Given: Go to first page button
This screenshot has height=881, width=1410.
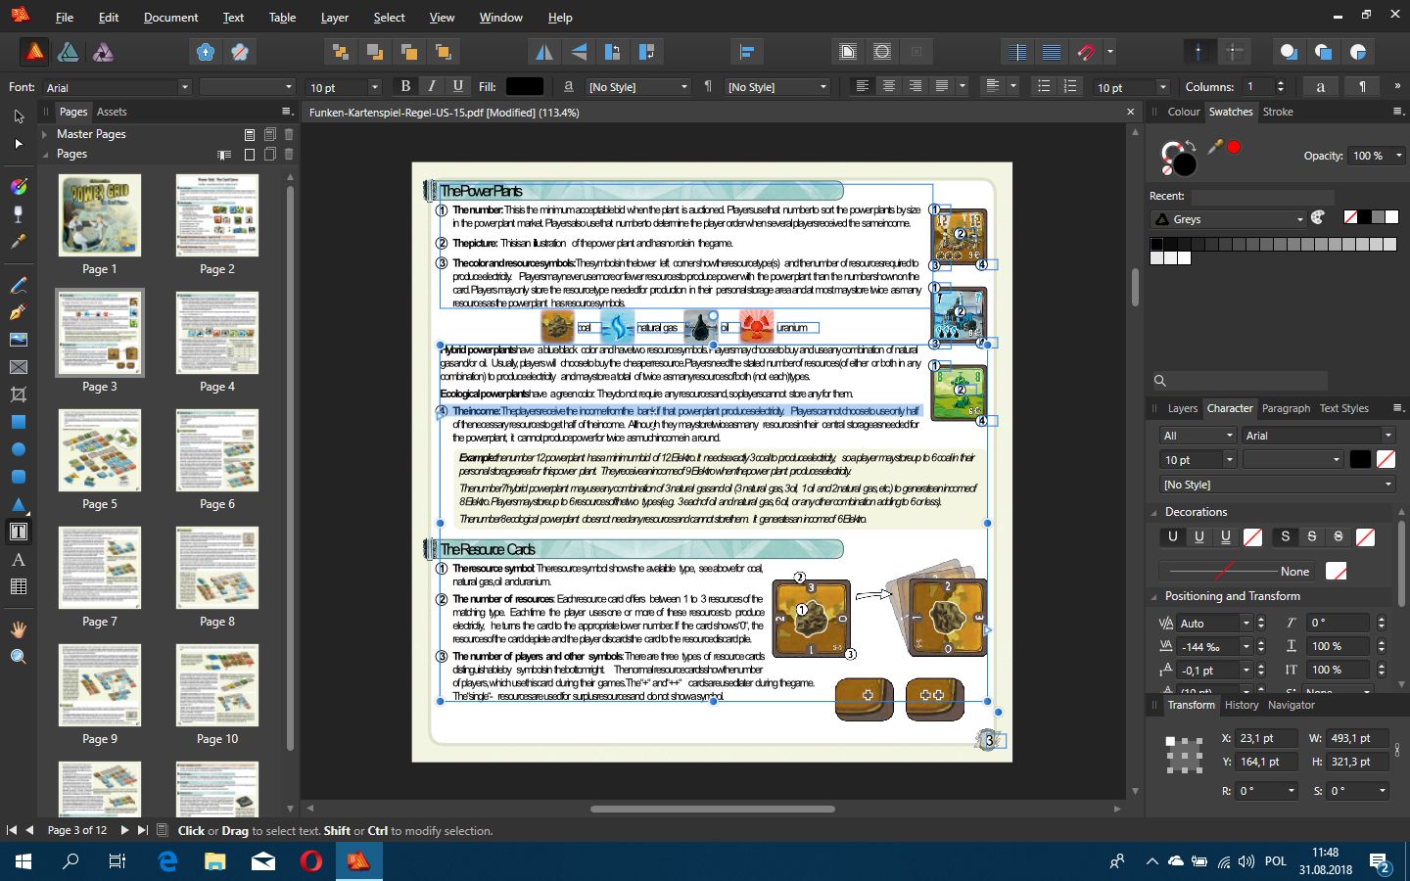Looking at the screenshot, I should tap(12, 830).
